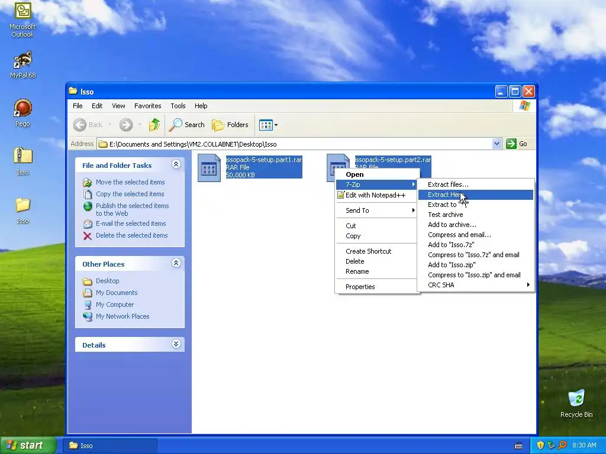Open the CRC SHA submenu

[x=476, y=285]
